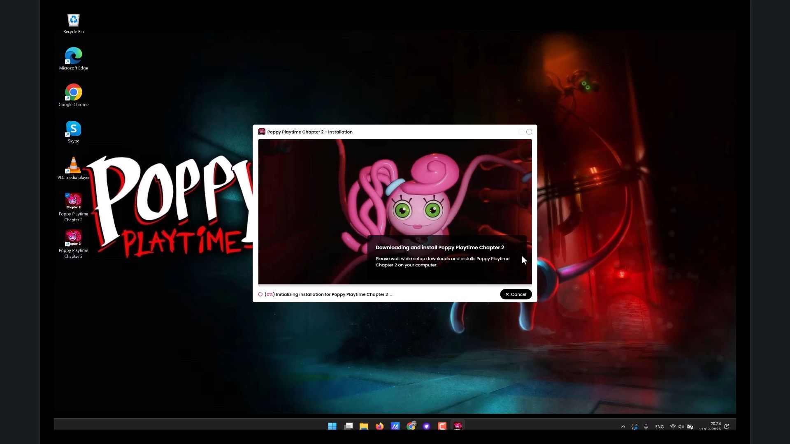Show hidden system tray icons

tap(623, 427)
